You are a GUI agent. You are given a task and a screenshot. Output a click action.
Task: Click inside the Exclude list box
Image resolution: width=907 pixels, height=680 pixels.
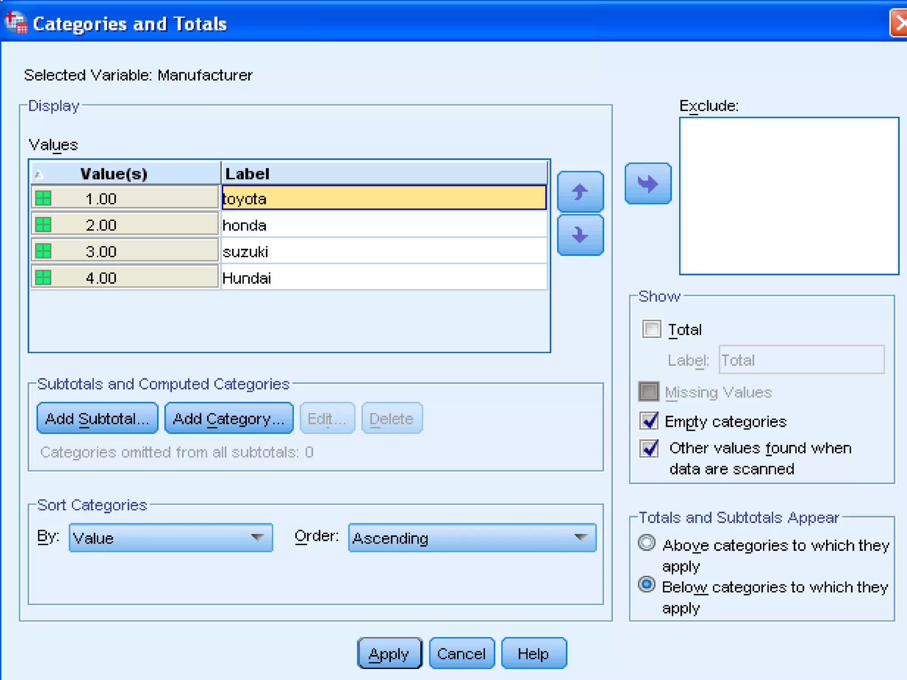(788, 196)
